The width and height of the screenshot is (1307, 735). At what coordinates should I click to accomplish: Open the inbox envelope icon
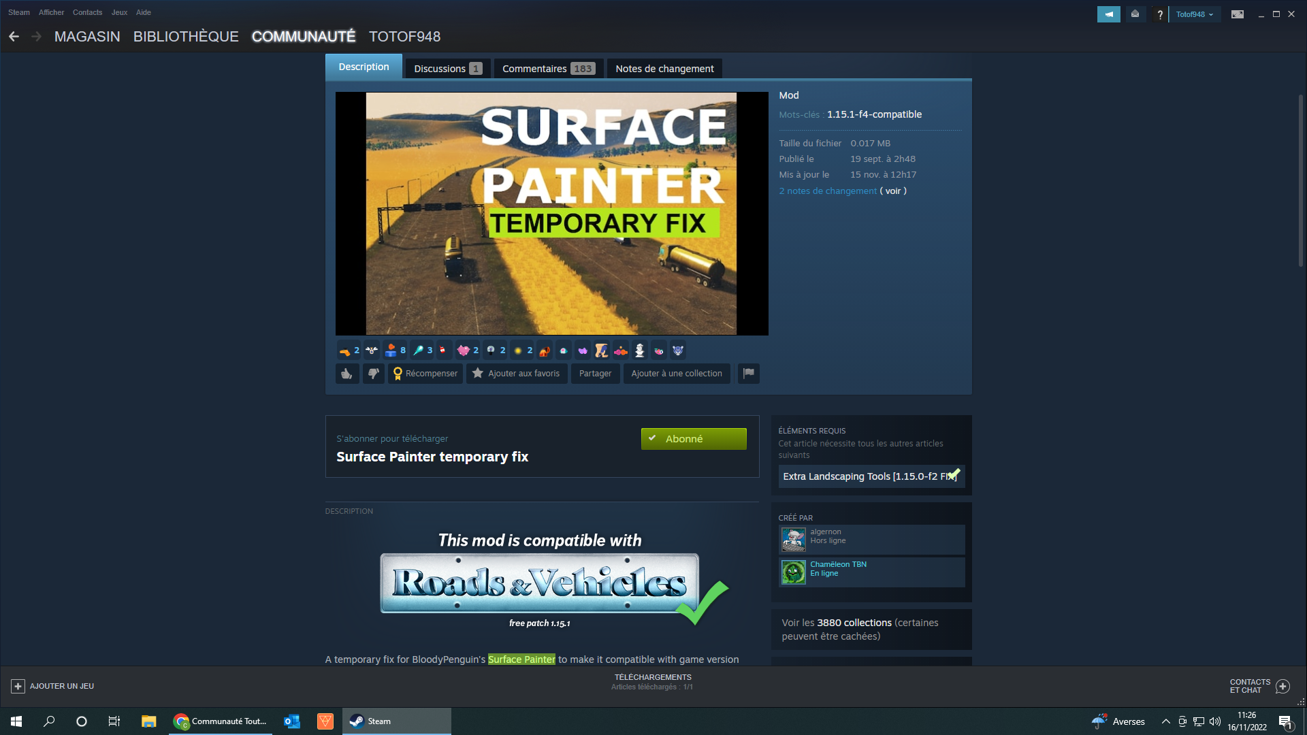pyautogui.click(x=1135, y=14)
